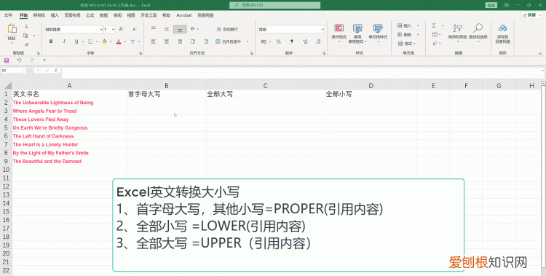Image resolution: width=546 pixels, height=276 pixels.
Task: Toggle Underline formatting
Action: (x=76, y=42)
